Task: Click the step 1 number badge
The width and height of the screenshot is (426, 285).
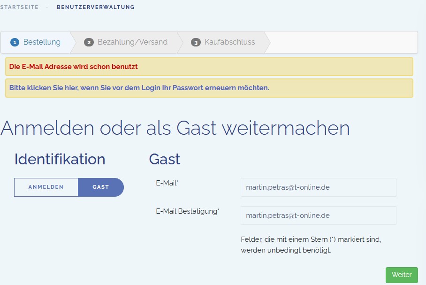Action: [15, 42]
